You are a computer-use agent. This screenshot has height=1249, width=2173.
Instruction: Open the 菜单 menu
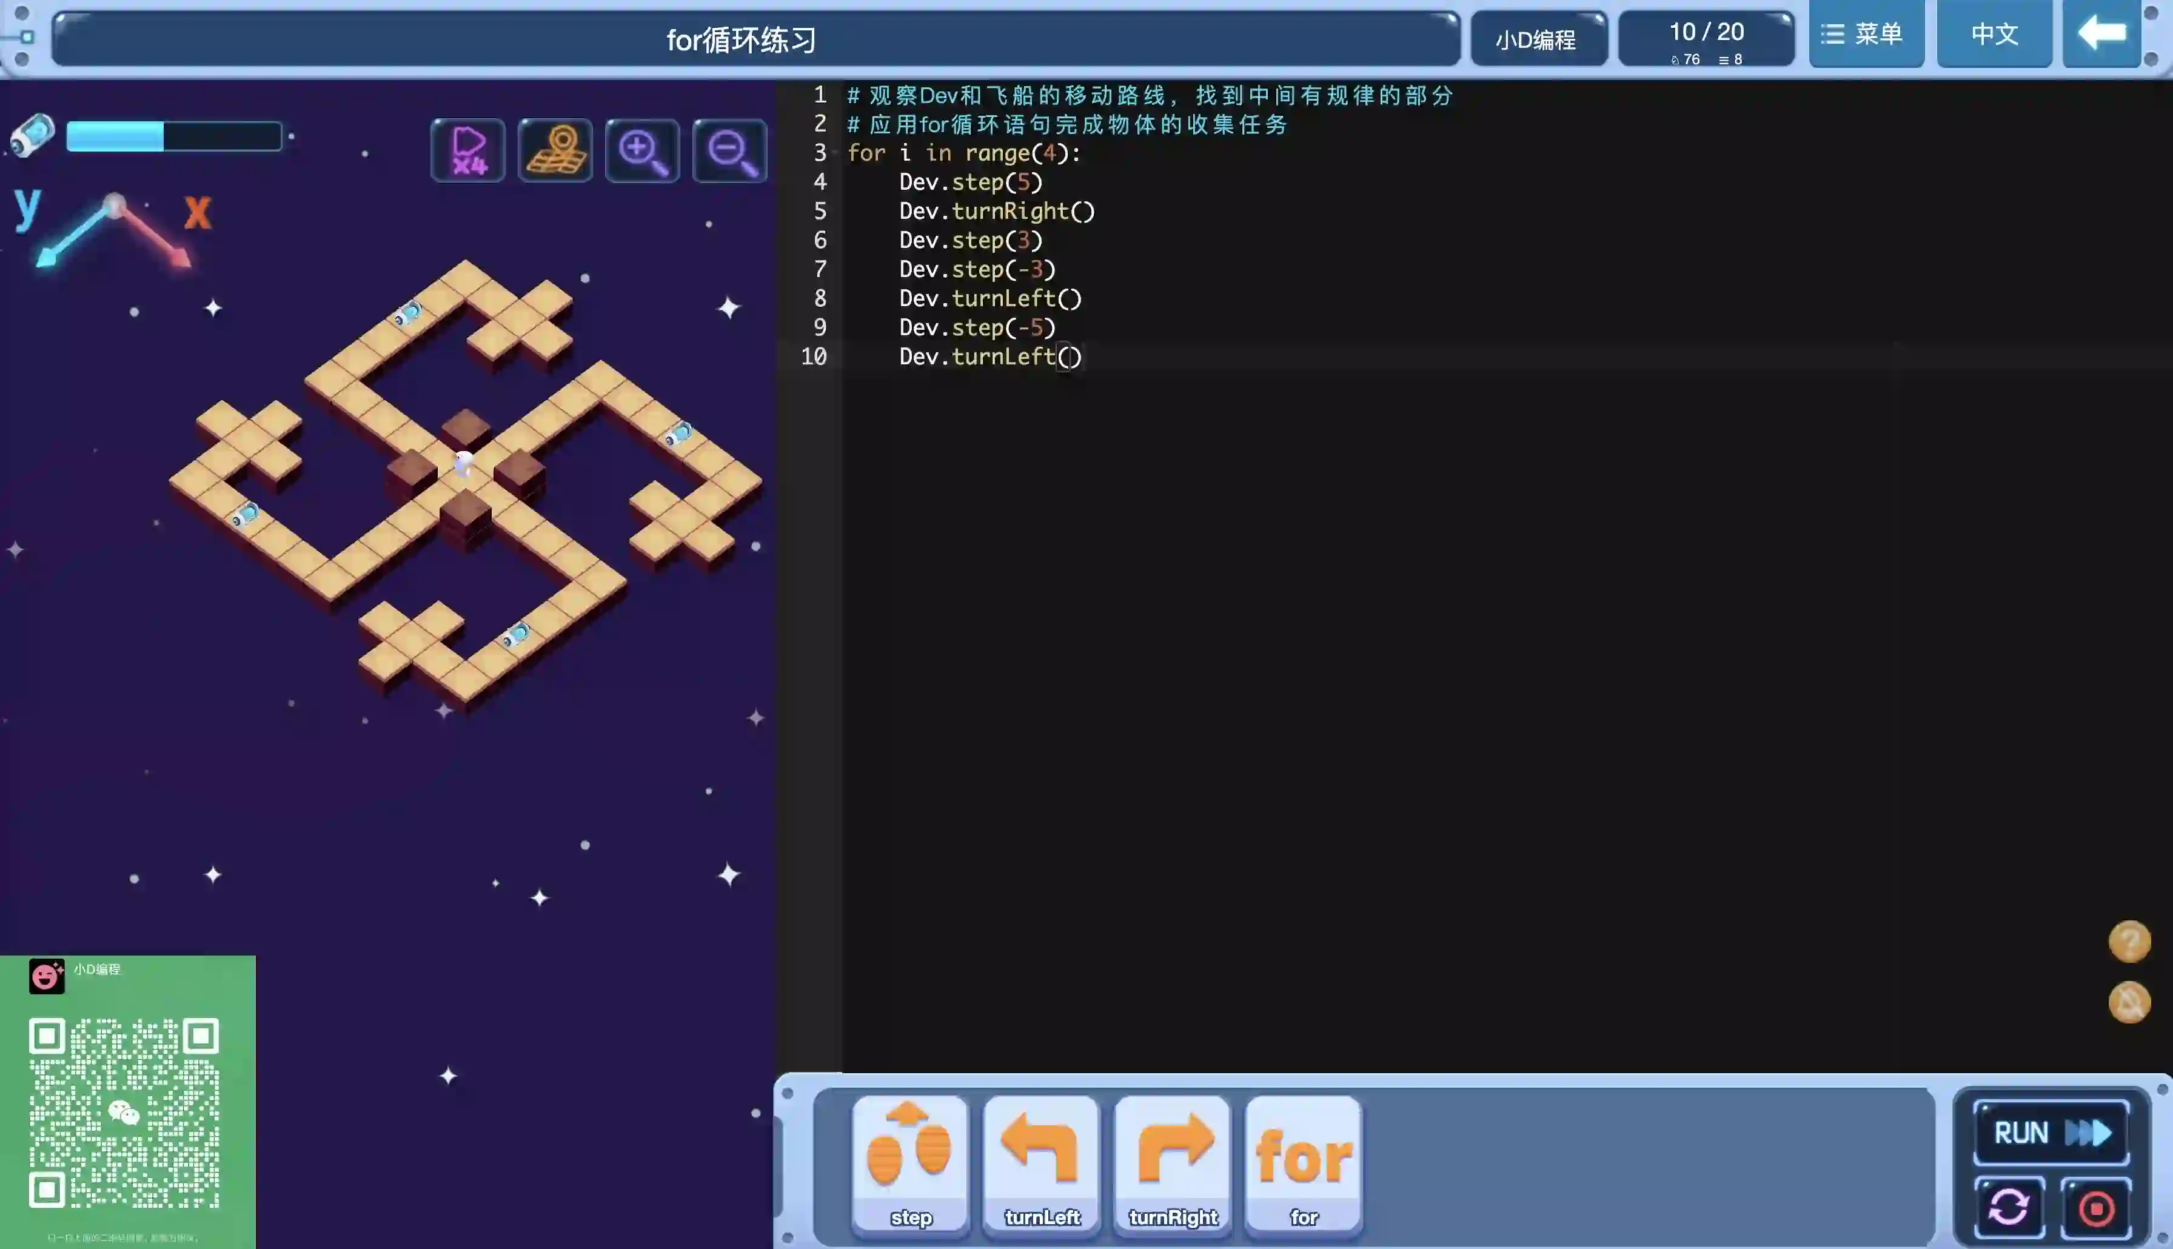point(1866,35)
